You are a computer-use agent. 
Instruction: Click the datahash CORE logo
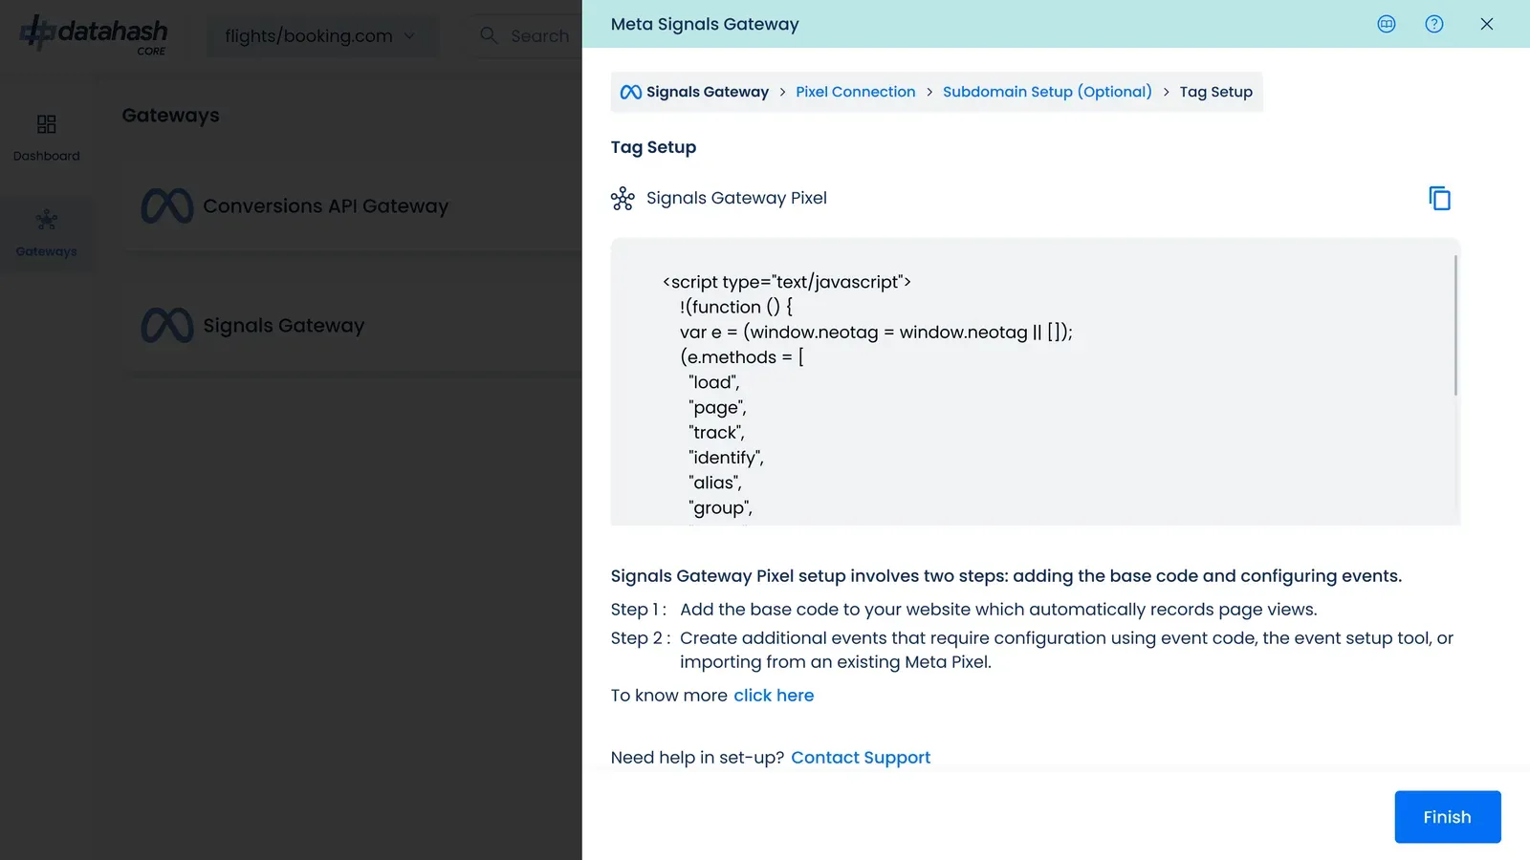coord(94,34)
